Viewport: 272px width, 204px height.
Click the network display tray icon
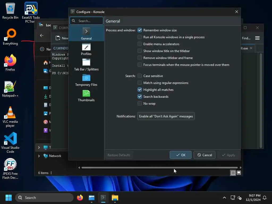point(233,198)
